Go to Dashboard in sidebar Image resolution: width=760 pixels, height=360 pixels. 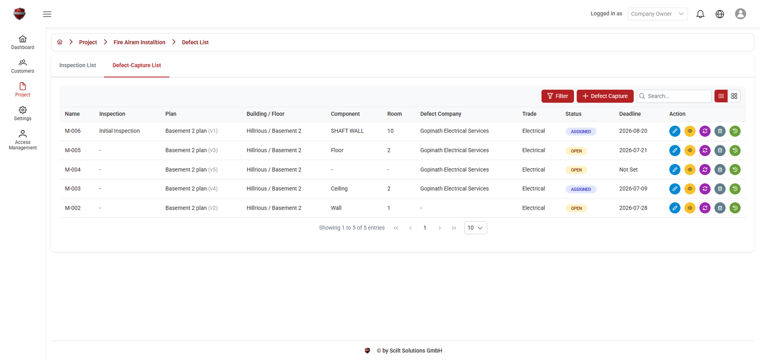tap(23, 42)
